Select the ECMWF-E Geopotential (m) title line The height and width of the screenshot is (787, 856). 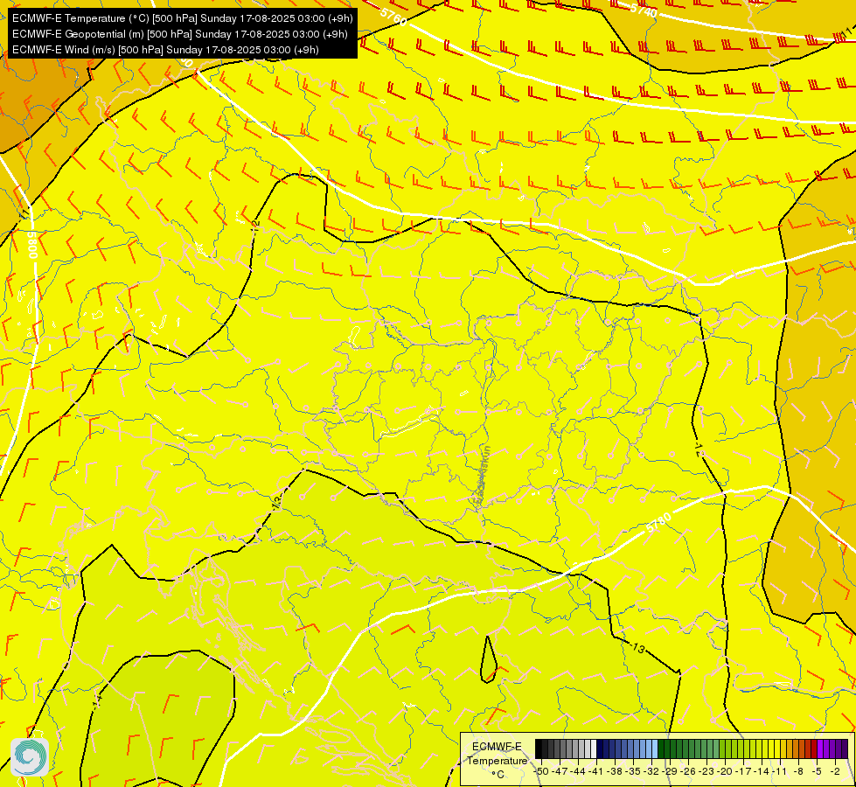[179, 34]
